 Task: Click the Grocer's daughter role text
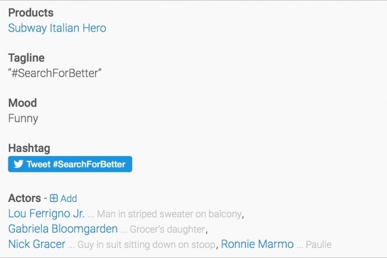tap(167, 229)
